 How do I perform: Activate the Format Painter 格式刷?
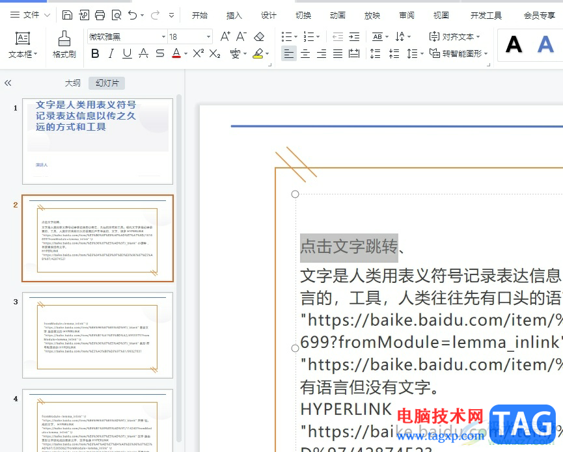click(64, 45)
